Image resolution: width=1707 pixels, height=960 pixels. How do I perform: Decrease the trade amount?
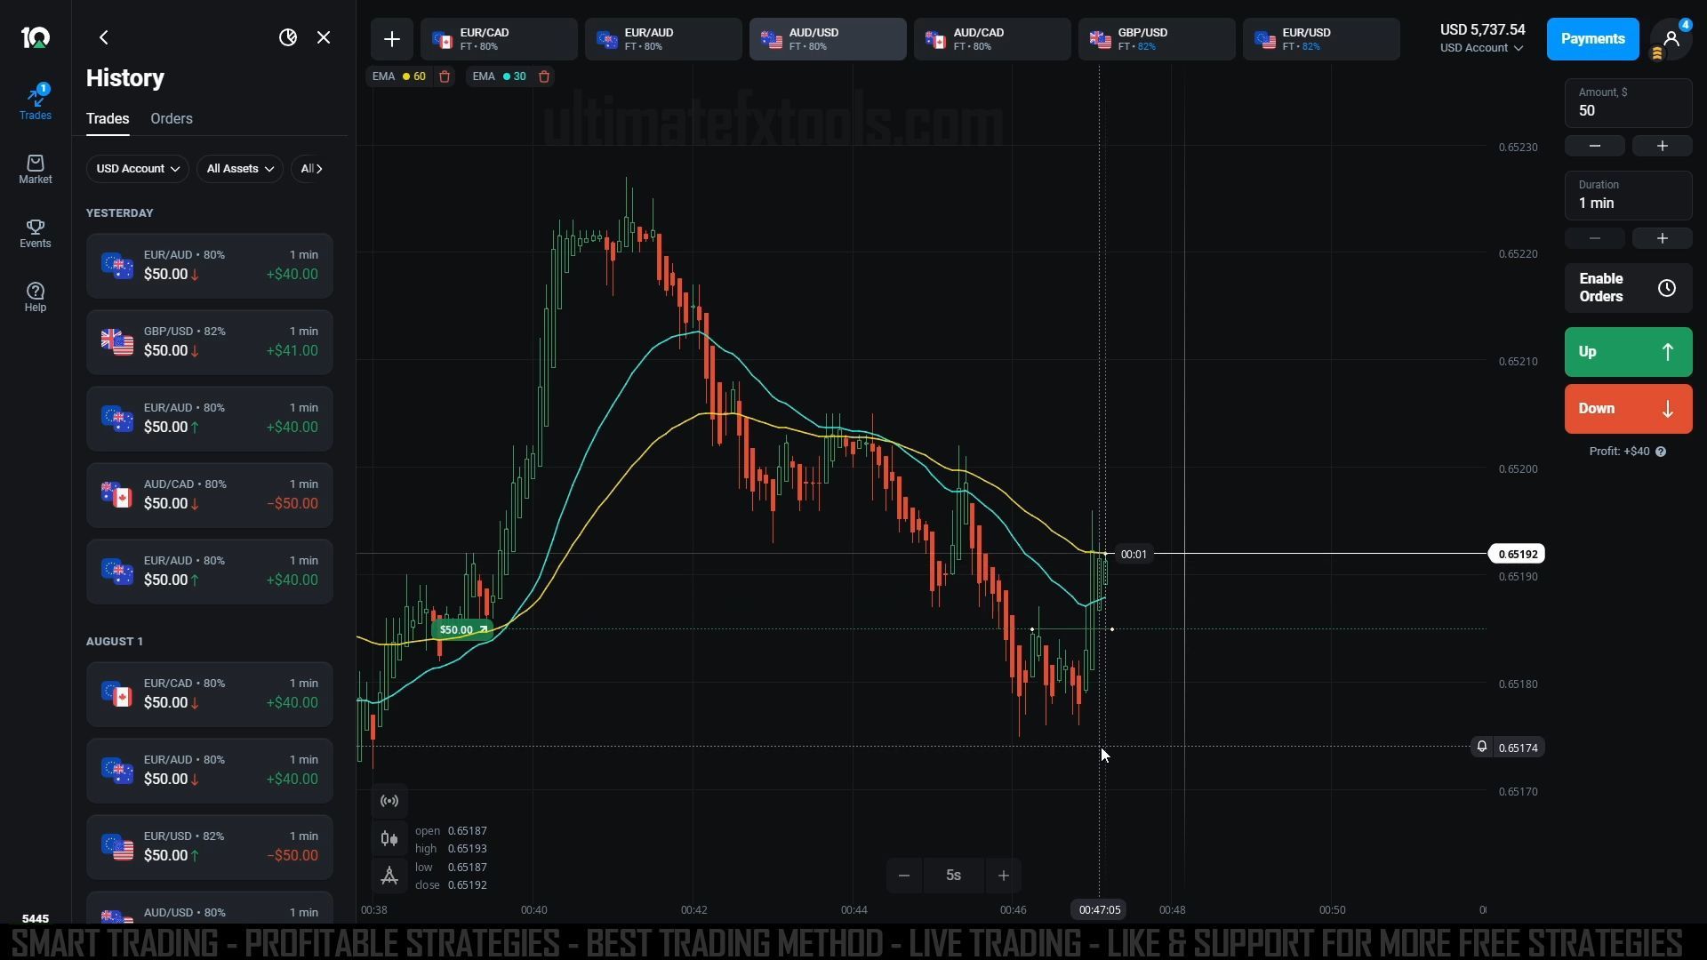1595,146
